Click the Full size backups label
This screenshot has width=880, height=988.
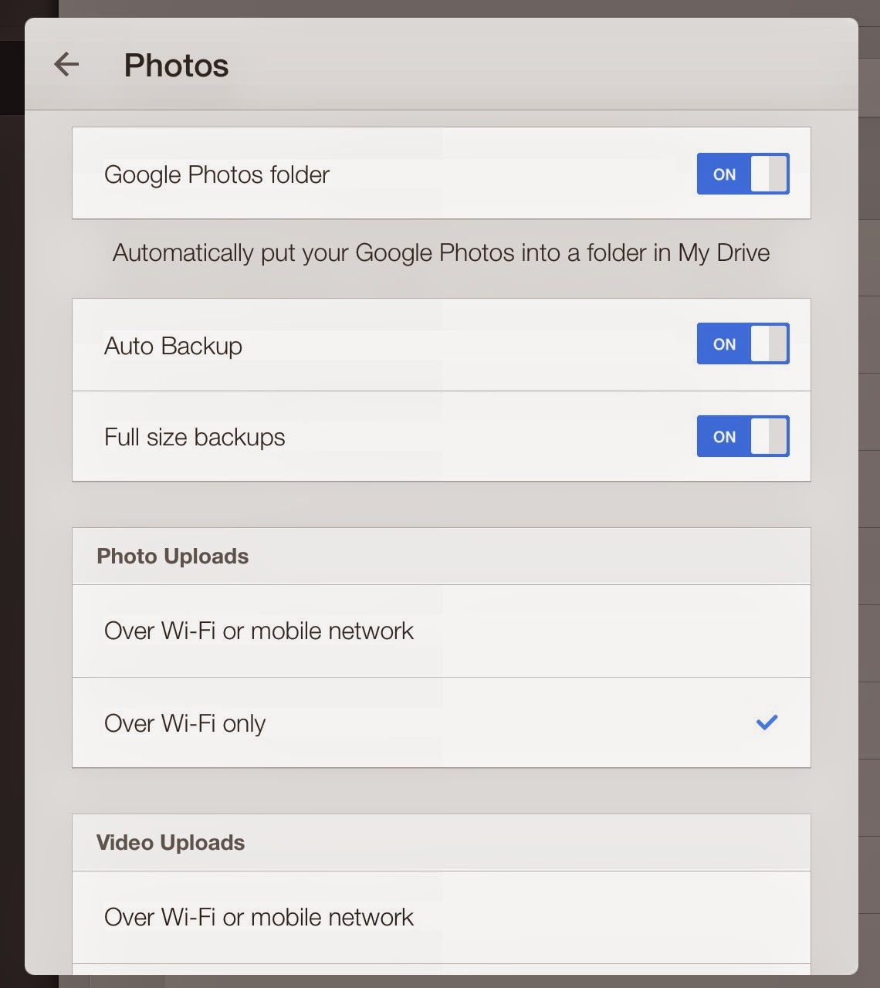tap(195, 437)
